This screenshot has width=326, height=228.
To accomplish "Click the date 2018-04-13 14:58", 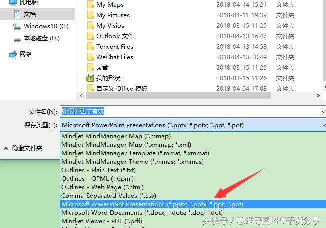I will (x=241, y=47).
